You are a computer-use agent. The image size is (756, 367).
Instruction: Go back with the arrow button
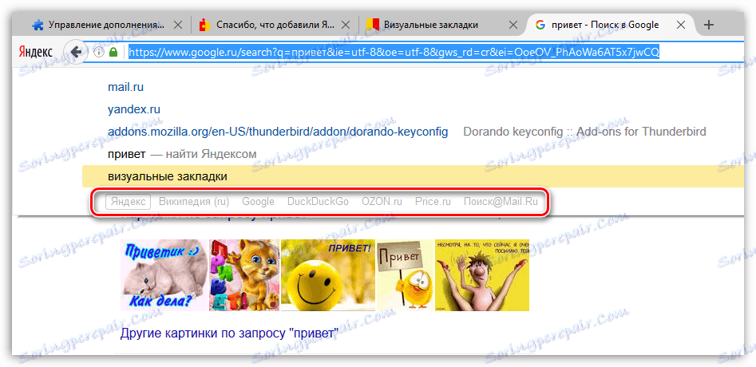click(x=75, y=52)
